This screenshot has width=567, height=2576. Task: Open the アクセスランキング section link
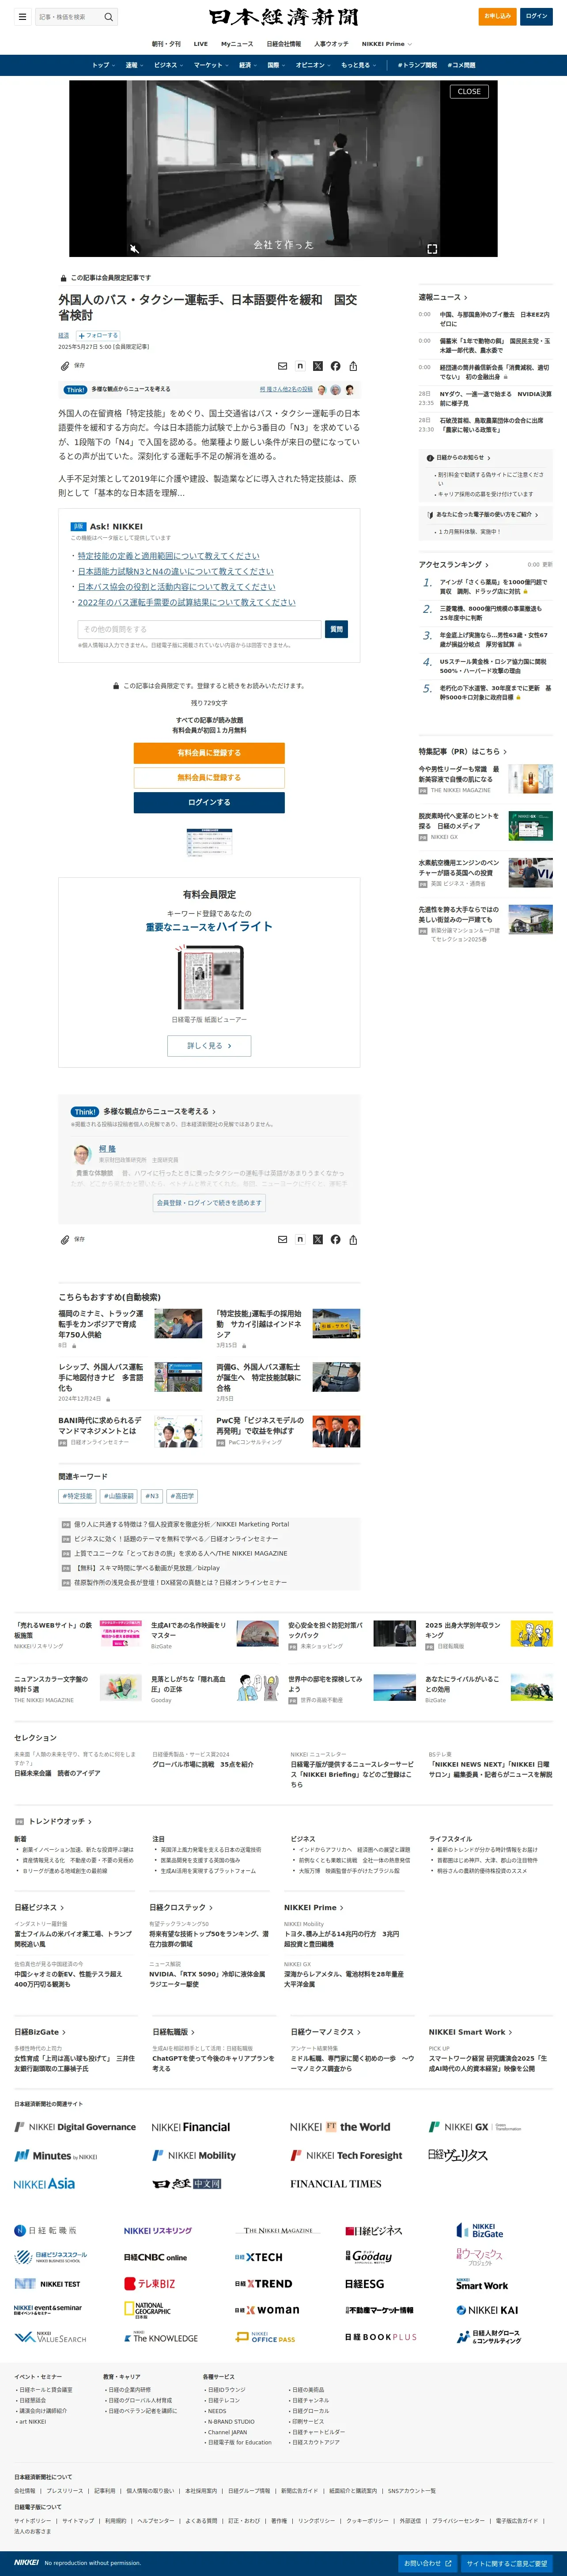pyautogui.click(x=454, y=565)
